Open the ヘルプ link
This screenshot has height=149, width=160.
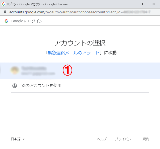tap(102, 139)
